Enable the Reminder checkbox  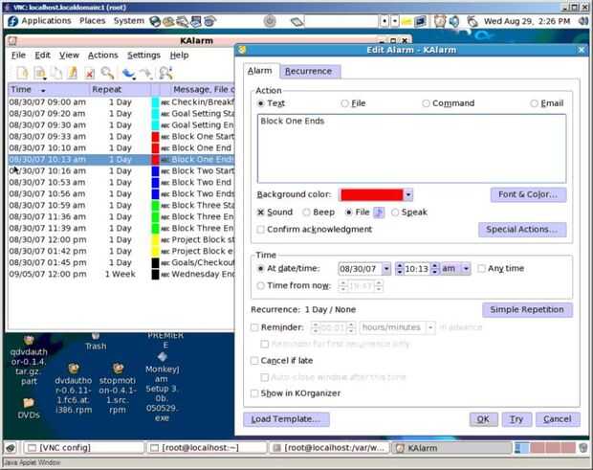[254, 327]
